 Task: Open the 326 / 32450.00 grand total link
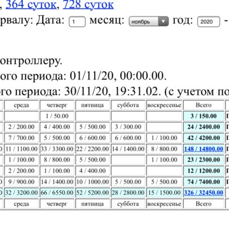(x=204, y=193)
